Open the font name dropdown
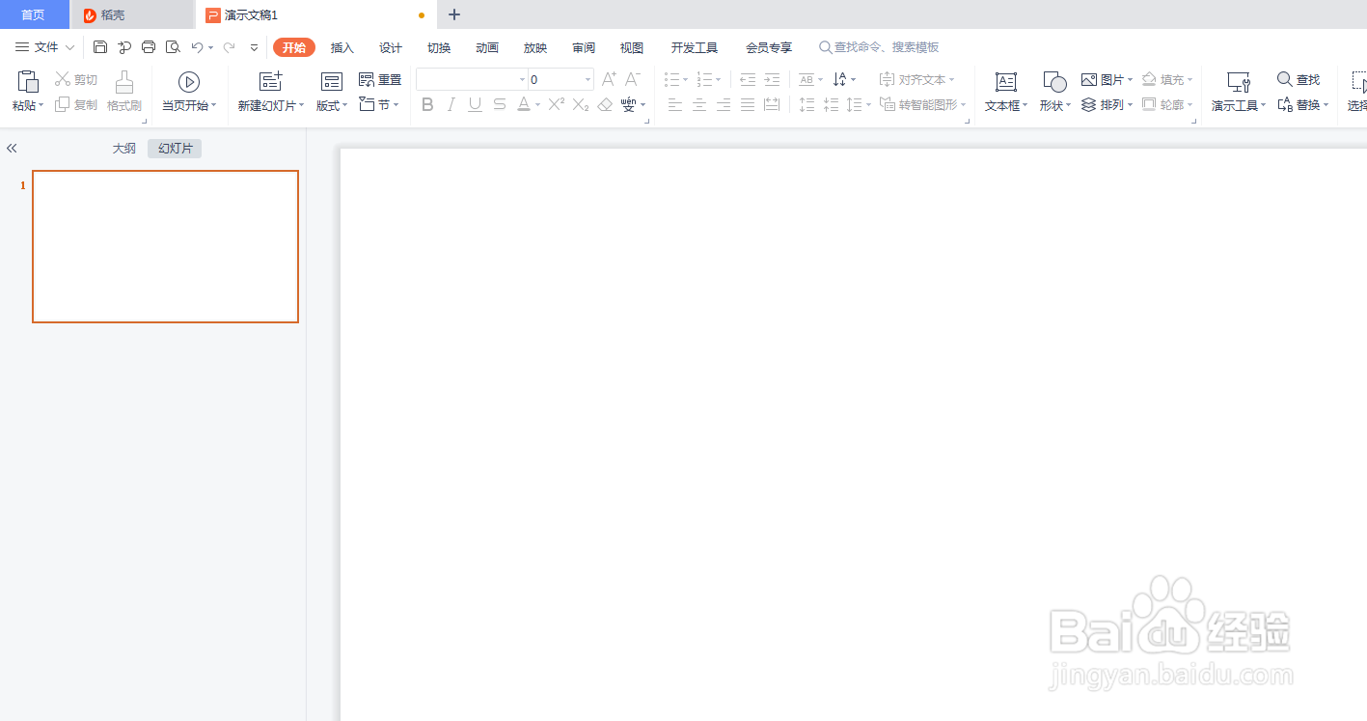The width and height of the screenshot is (1367, 721). pyautogui.click(x=523, y=80)
